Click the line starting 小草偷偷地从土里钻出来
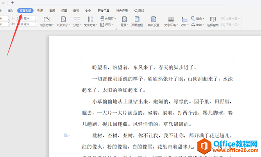Image resolution: width=261 pixels, height=157 pixels. click(162, 102)
